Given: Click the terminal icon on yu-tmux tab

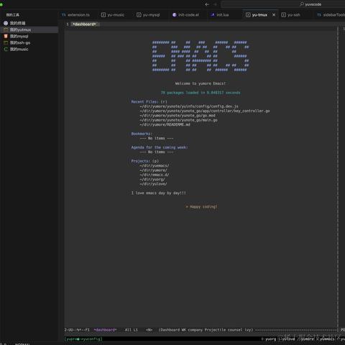Looking at the screenshot, I should (248, 15).
